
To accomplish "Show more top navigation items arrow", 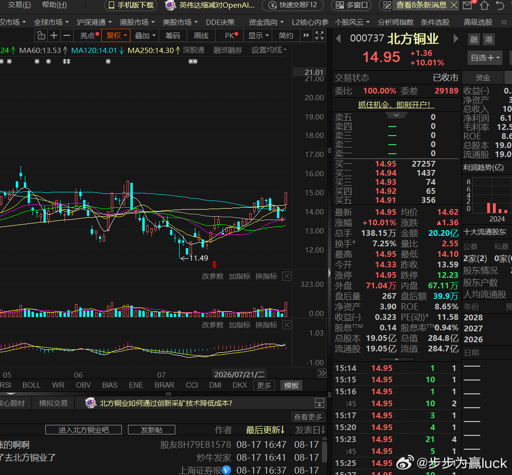I will pyautogui.click(x=504, y=22).
